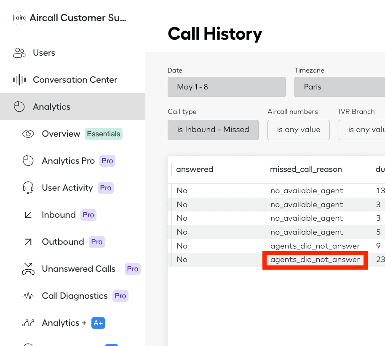Click the Conversation Center waveform icon

pyautogui.click(x=19, y=80)
